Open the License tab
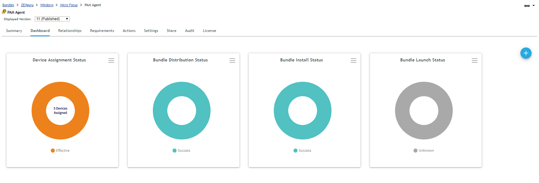The width and height of the screenshot is (539, 183). [x=210, y=31]
